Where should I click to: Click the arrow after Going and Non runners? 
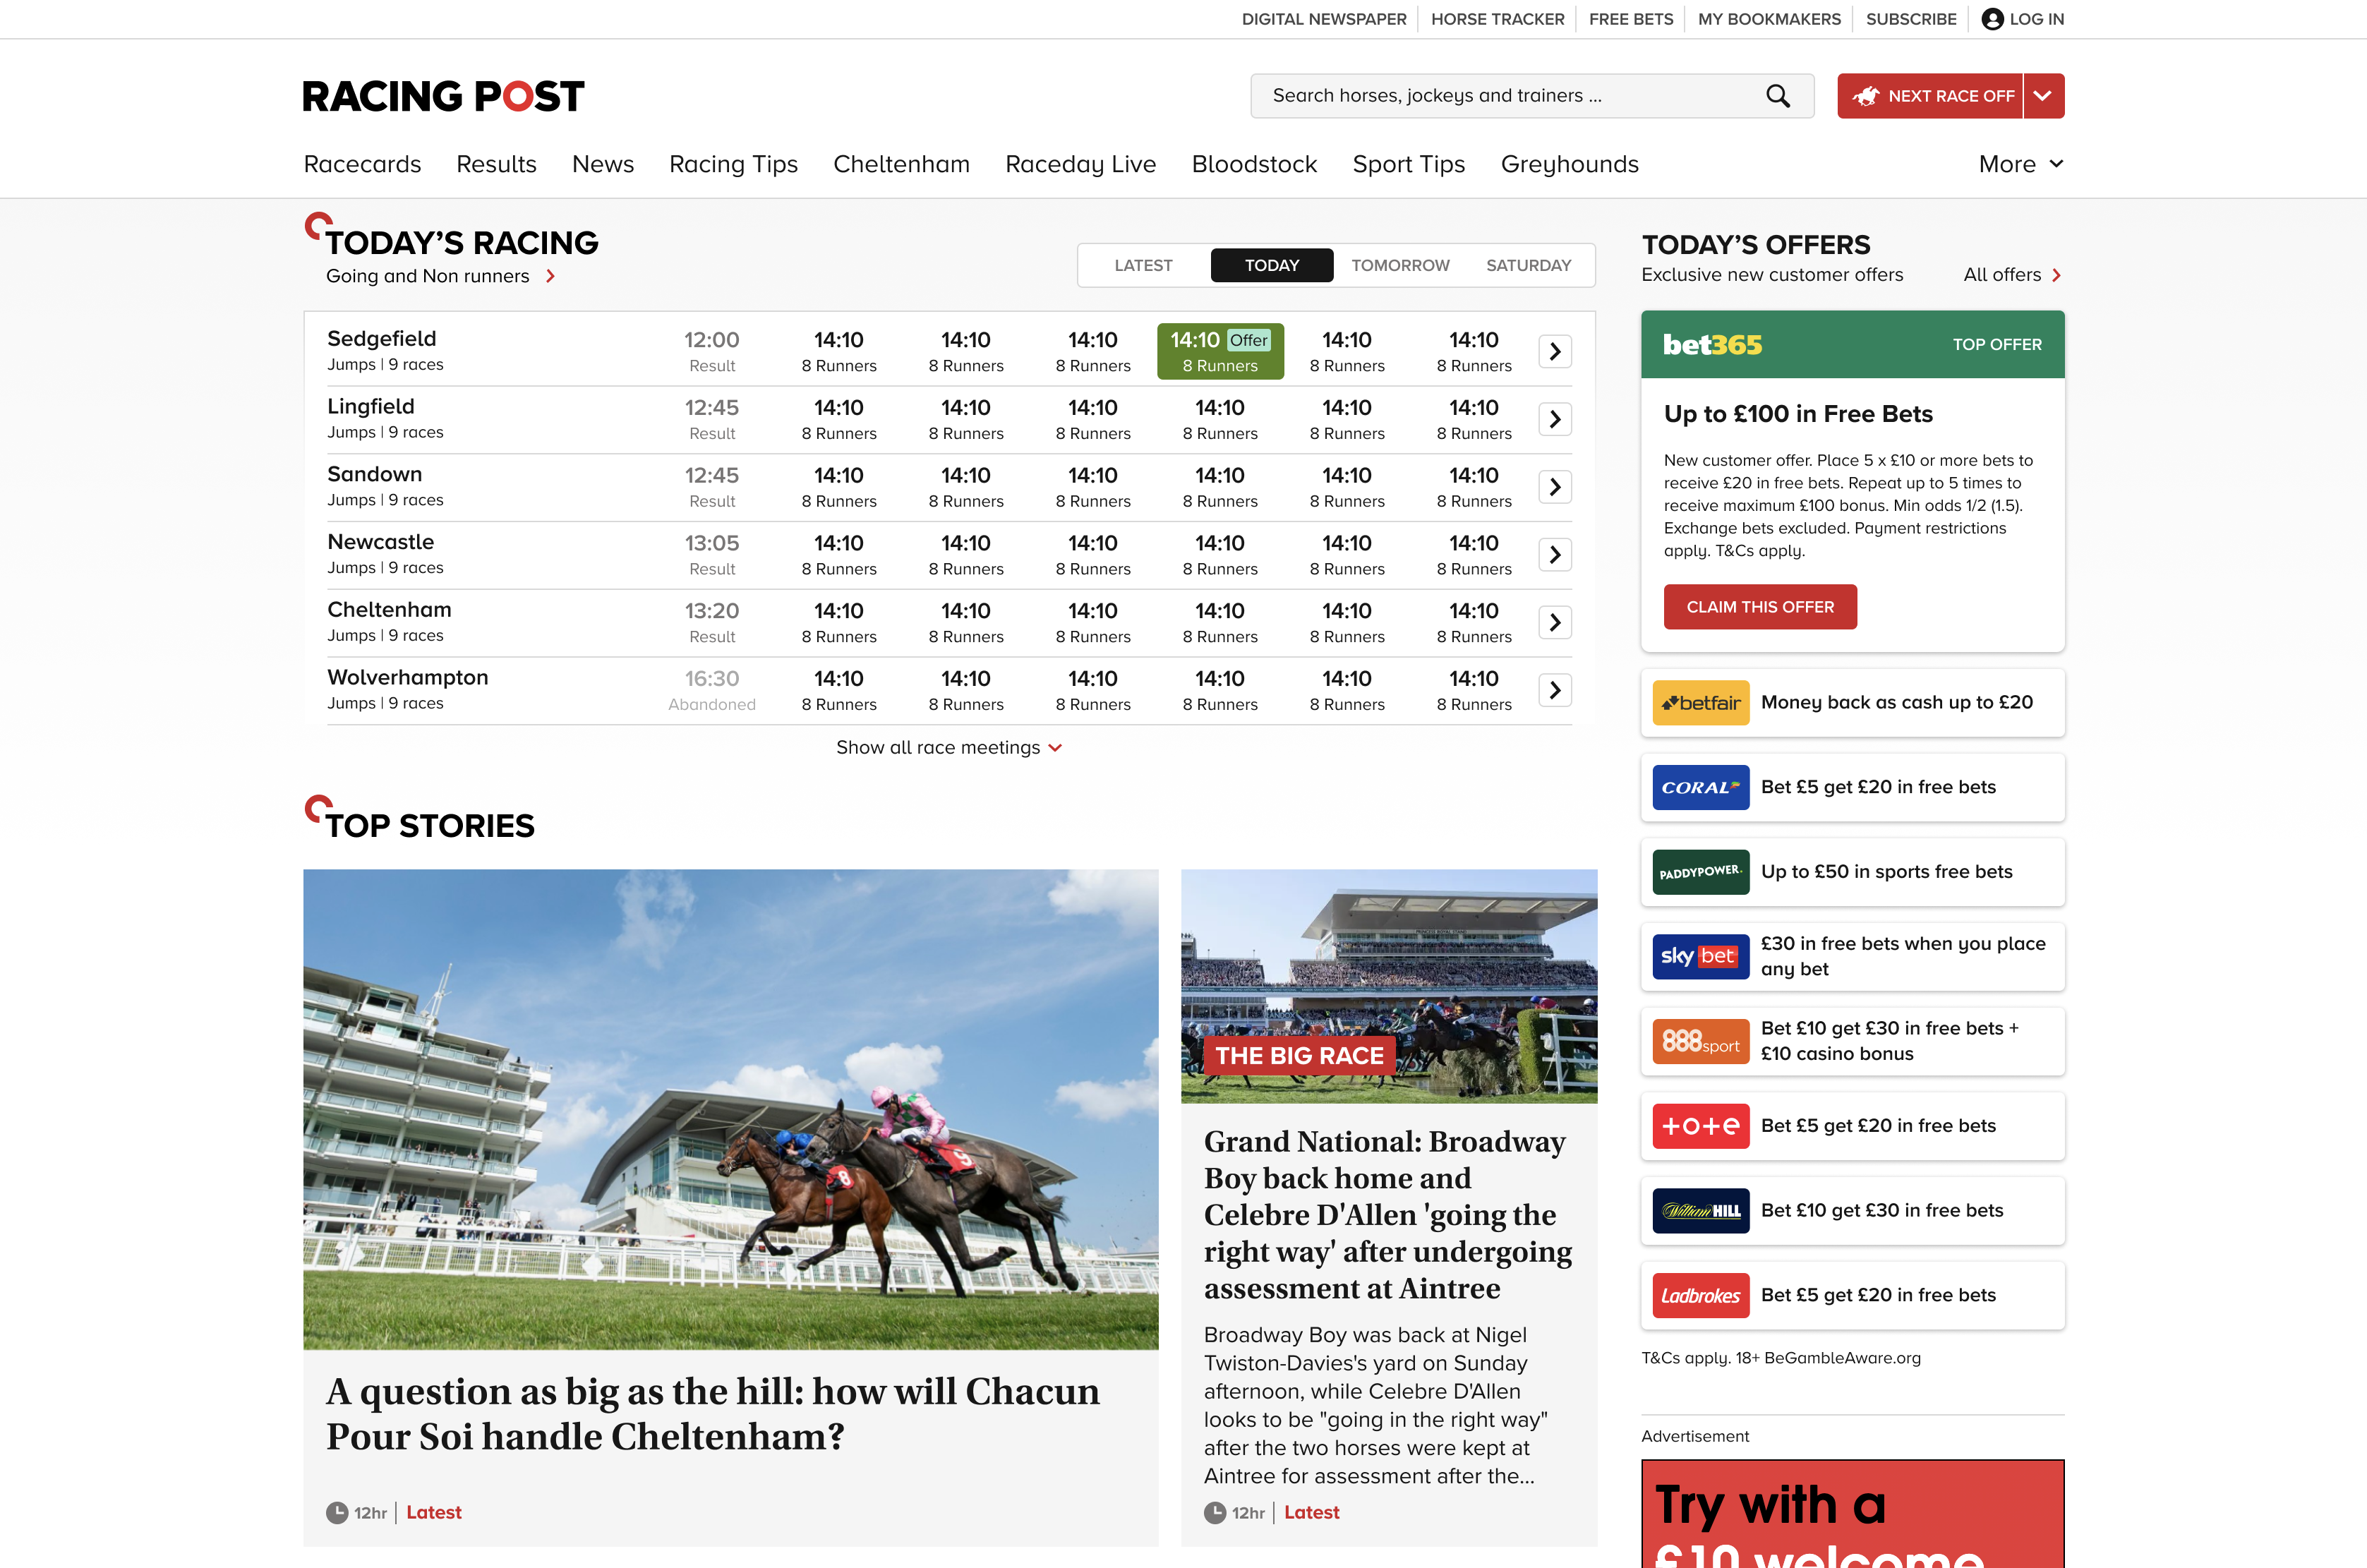pos(550,276)
